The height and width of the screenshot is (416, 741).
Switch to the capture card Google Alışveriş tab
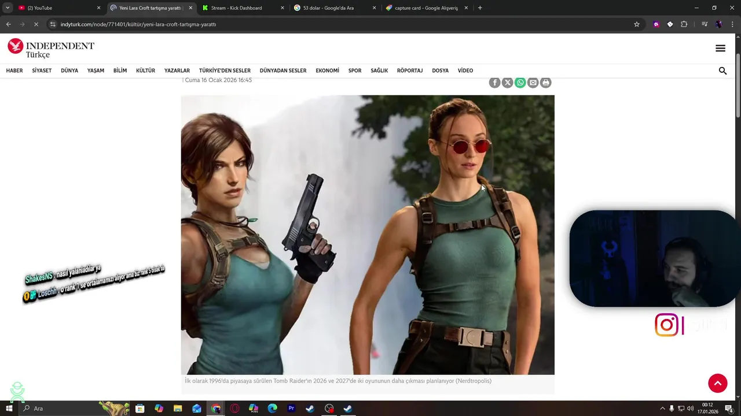(x=427, y=8)
